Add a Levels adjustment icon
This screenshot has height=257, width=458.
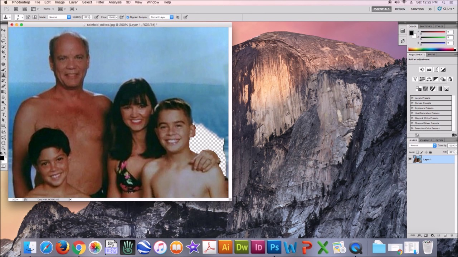429,70
